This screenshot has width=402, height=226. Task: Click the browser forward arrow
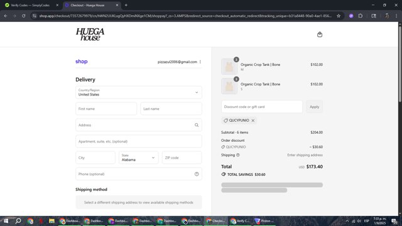(14, 16)
